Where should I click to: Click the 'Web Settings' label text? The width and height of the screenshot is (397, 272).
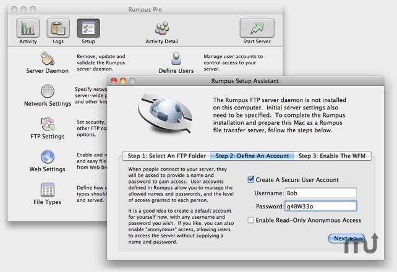click(48, 169)
